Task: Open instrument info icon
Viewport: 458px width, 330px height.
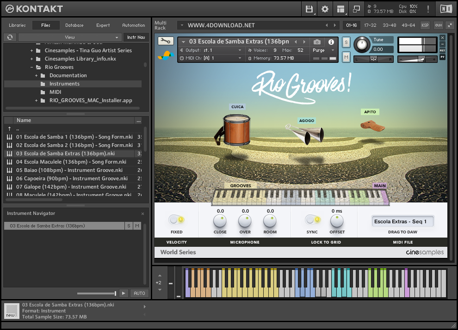Action: 331,42
